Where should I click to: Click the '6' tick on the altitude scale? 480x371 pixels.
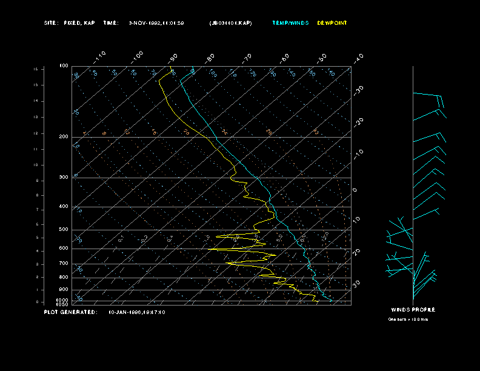pos(38,224)
